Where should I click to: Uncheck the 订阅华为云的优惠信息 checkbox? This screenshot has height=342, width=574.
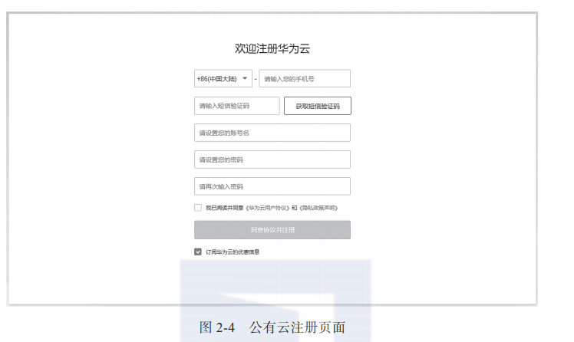[198, 252]
